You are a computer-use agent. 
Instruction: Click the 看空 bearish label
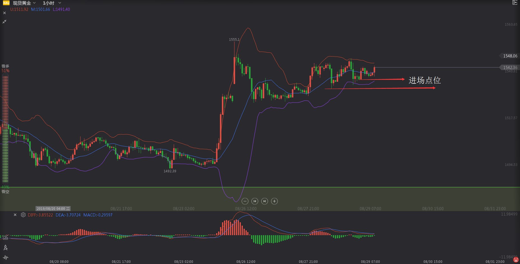(5, 192)
